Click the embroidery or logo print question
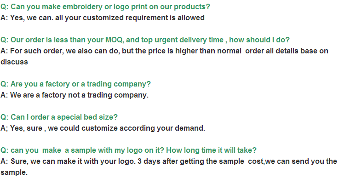Viewport: 339px width, 179px height. [105, 7]
